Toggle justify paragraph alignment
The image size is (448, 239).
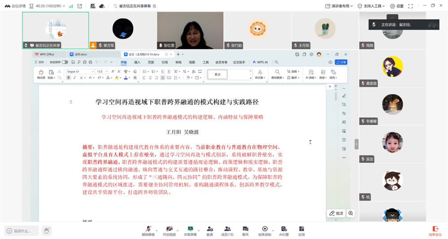[163, 77]
